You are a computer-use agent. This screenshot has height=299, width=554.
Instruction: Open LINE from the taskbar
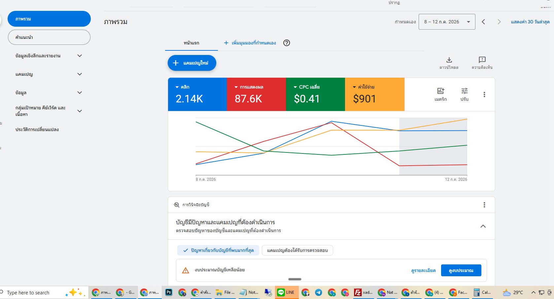click(x=287, y=292)
